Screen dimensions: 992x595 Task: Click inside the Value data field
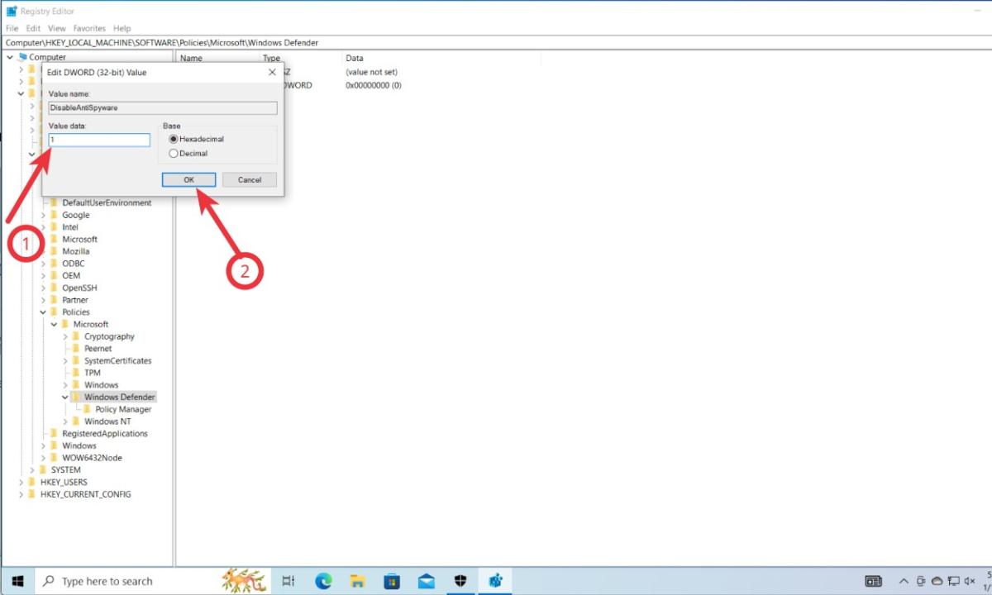point(99,140)
